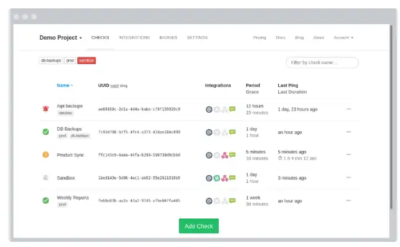Open the Badges tab
Screen dimensions: 400x247
point(168,37)
